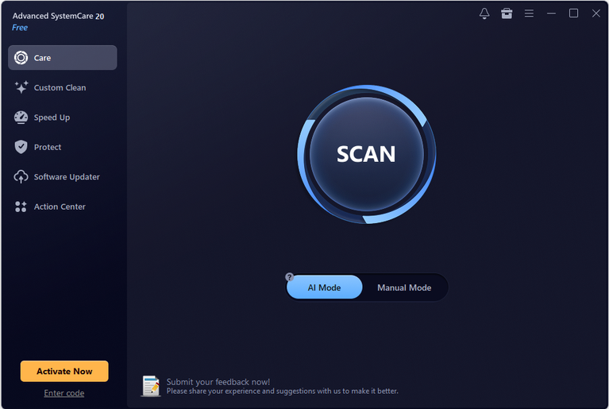
Task: Click the blue Free edition label
Action: coord(20,28)
